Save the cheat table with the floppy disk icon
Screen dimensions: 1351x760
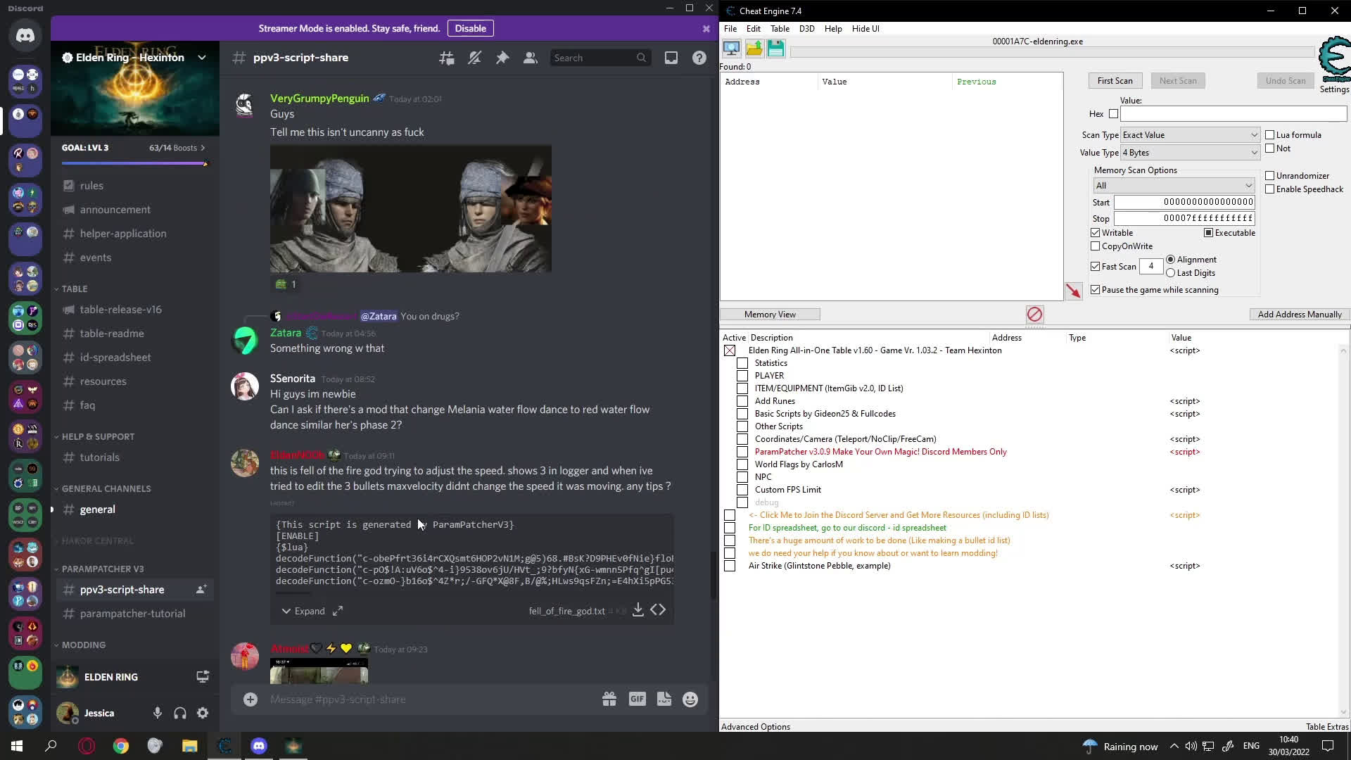(x=775, y=48)
